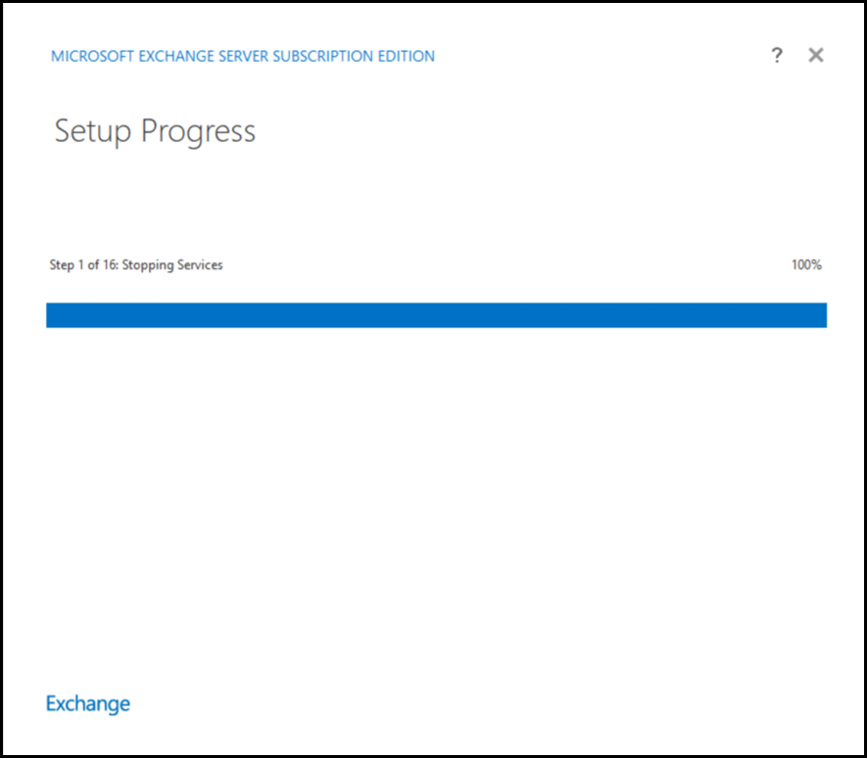Screen dimensions: 867x758
Task: Click the blank area between heading and step text
Action: pos(436,201)
